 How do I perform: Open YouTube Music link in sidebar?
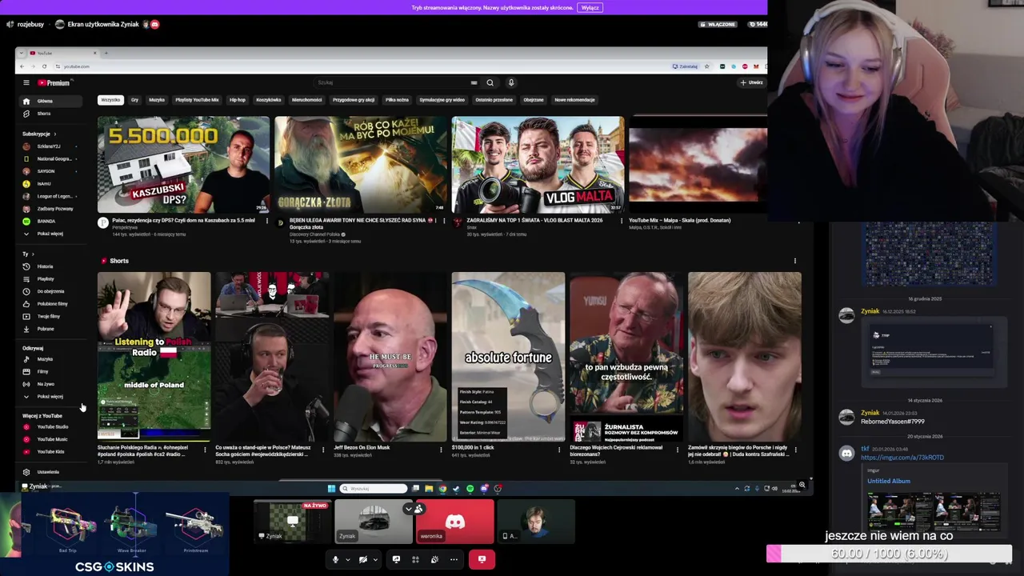click(51, 439)
